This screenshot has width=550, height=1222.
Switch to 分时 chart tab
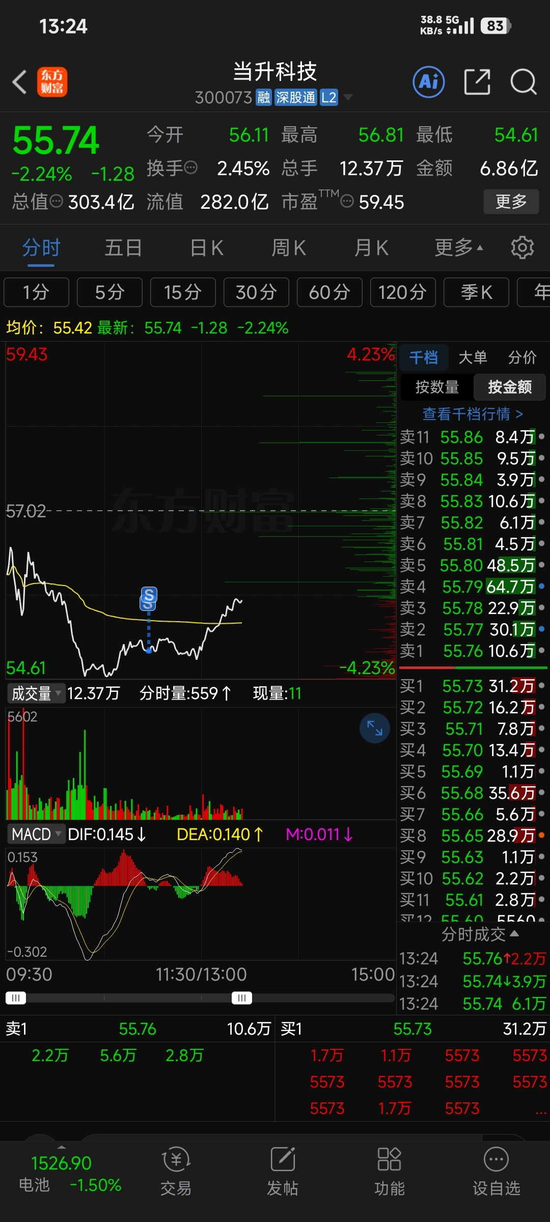point(41,248)
